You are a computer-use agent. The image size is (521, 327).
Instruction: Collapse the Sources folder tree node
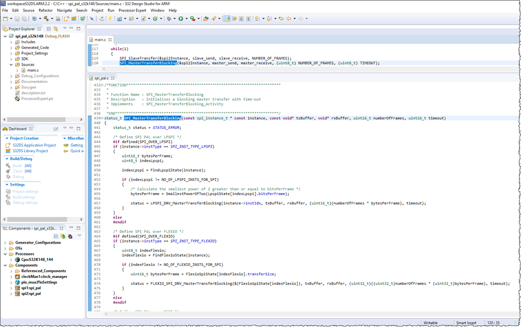point(11,65)
